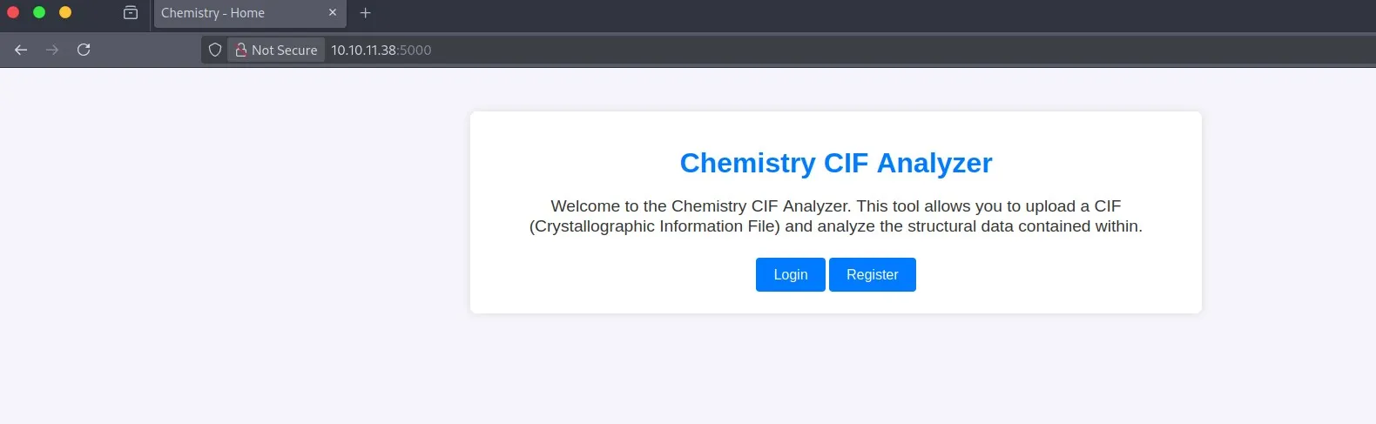Click the red window close button
The height and width of the screenshot is (424, 1376).
click(13, 12)
